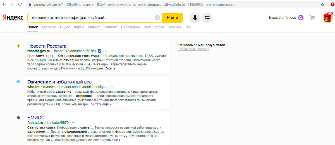Click the indicator/59704 path link

click(59, 122)
